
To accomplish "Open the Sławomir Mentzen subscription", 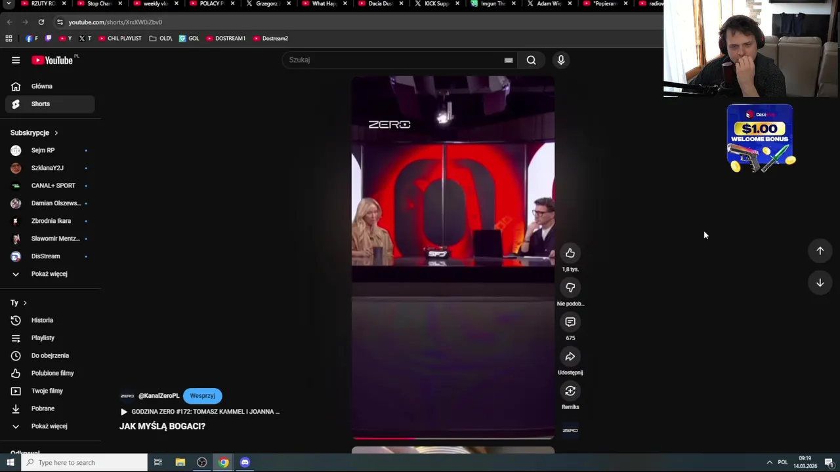I will click(50, 239).
